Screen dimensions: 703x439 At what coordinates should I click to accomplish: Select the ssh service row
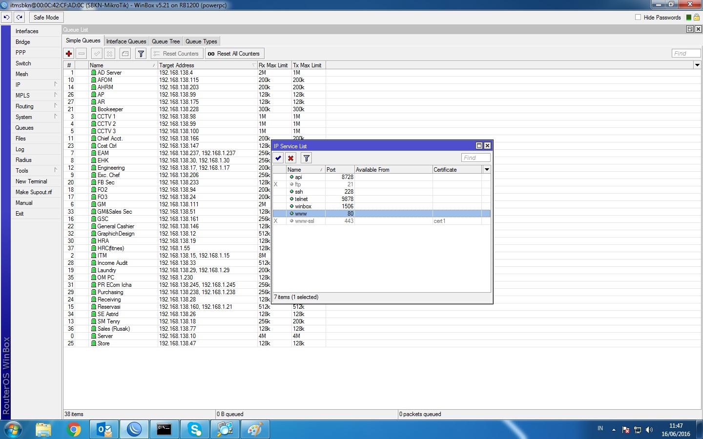(381, 192)
